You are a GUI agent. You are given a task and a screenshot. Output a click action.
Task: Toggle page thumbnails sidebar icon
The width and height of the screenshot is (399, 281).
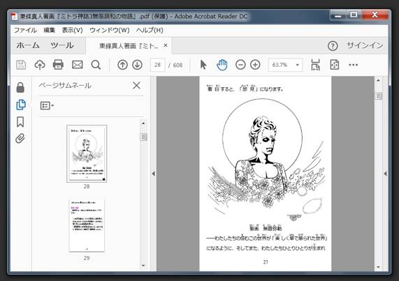pos(21,105)
